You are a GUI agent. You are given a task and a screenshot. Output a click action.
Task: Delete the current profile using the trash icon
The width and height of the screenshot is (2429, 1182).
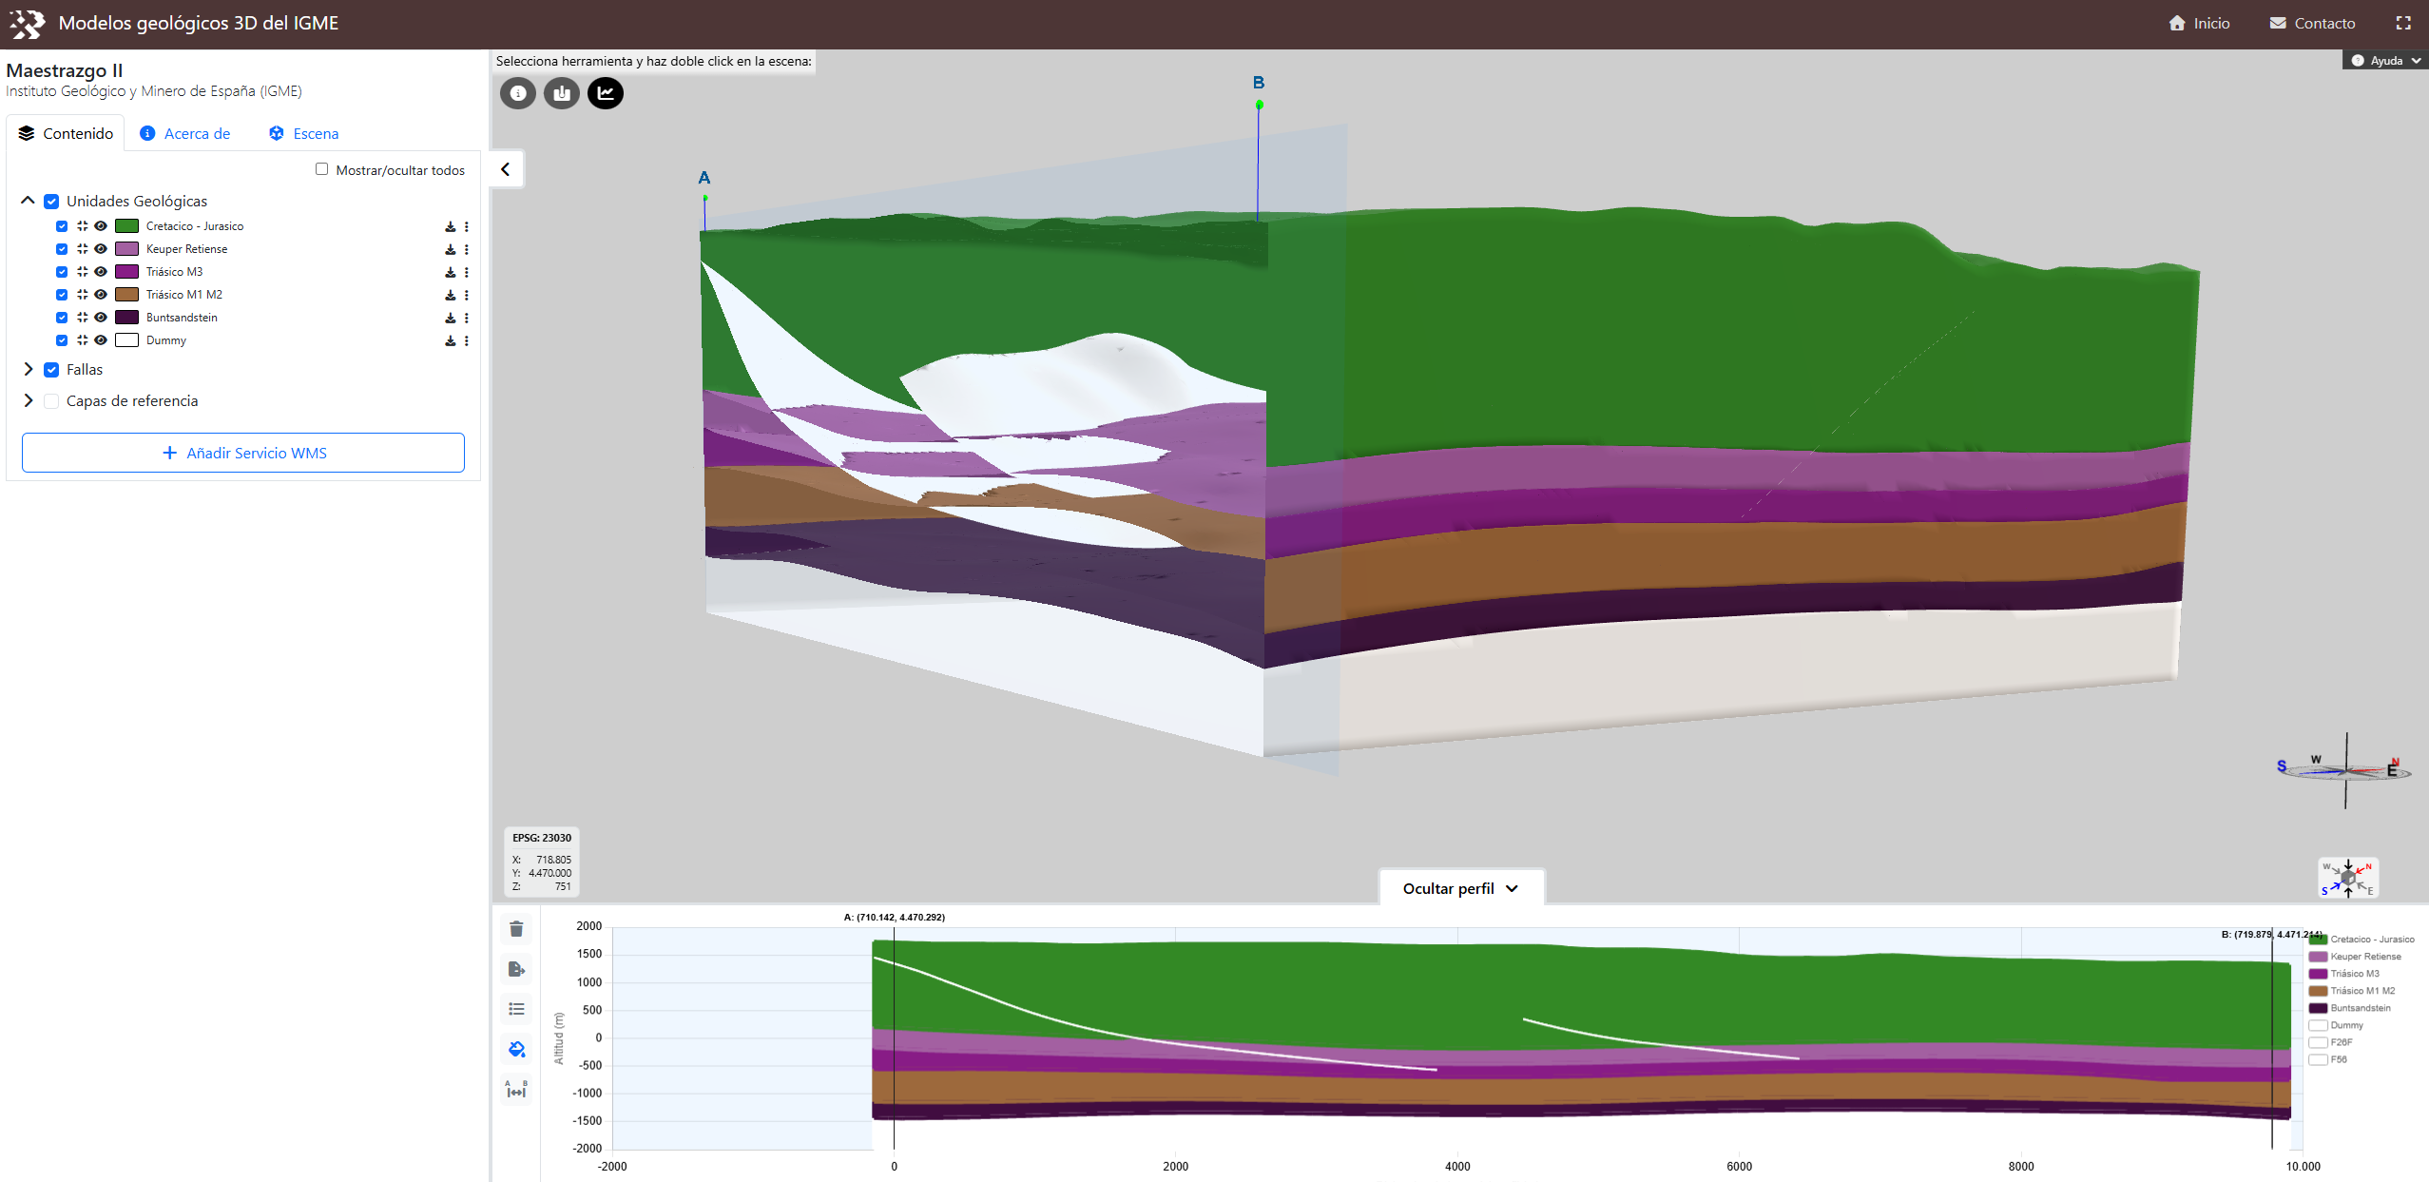click(516, 929)
